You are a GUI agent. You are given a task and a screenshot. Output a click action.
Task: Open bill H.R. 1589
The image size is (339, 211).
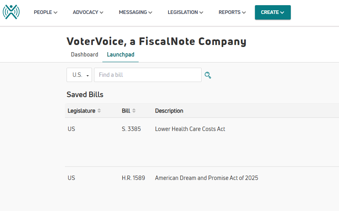[133, 178]
